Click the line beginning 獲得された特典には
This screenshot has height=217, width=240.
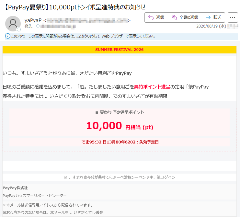[85, 96]
